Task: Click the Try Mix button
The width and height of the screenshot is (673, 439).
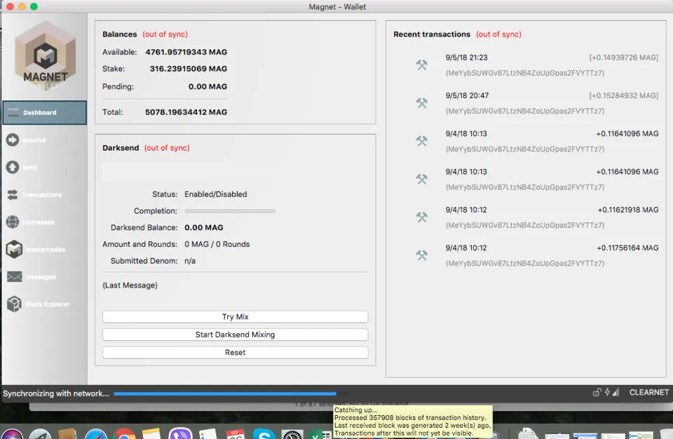Action: point(236,316)
